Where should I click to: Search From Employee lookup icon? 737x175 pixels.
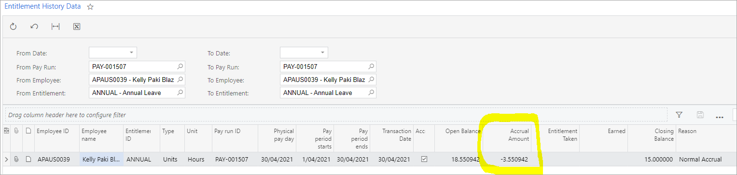(x=180, y=80)
